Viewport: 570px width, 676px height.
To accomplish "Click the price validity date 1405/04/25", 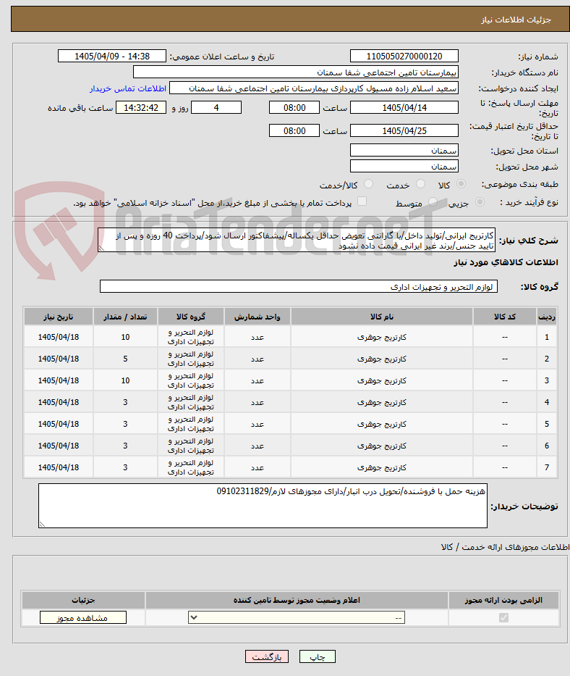I will [404, 130].
